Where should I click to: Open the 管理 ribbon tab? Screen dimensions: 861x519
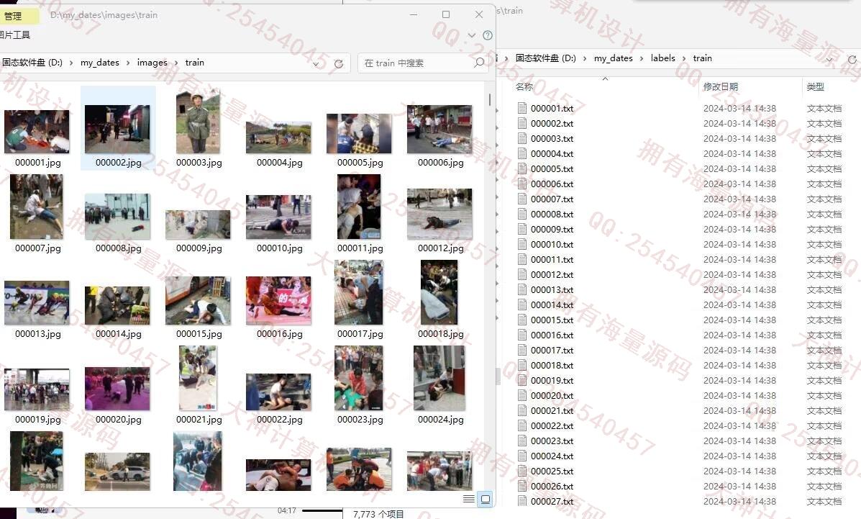pyautogui.click(x=13, y=16)
